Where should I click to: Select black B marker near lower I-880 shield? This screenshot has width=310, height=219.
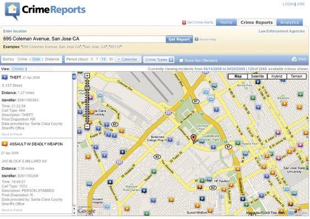[x=122, y=152]
